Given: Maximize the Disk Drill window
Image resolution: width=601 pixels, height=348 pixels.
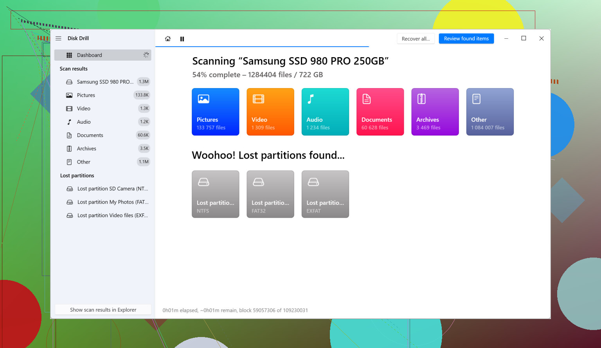Looking at the screenshot, I should coord(524,38).
